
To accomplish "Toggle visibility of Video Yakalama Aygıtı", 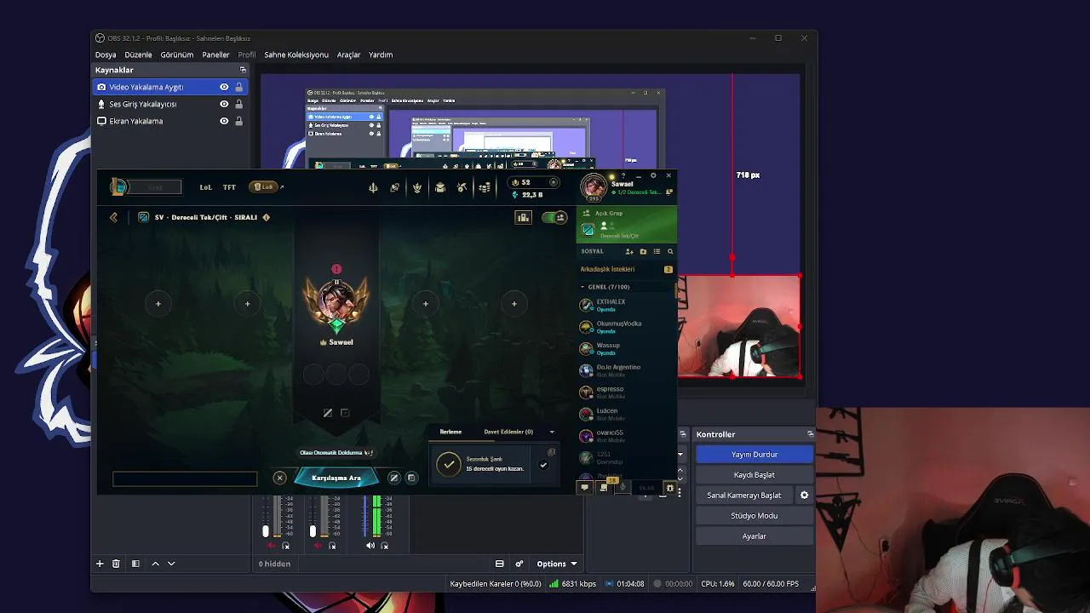I will point(224,87).
